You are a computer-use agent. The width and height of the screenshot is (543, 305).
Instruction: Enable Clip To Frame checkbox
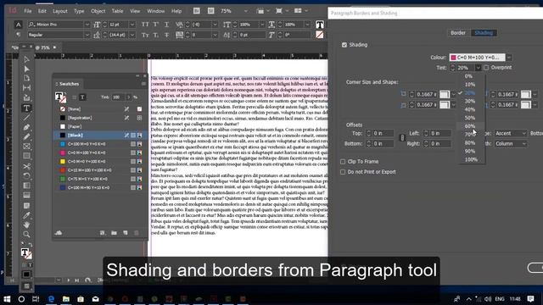click(x=343, y=162)
